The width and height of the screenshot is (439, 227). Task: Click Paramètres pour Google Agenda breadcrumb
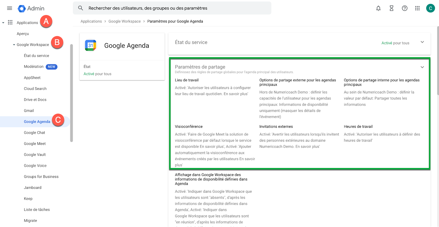[x=175, y=21]
